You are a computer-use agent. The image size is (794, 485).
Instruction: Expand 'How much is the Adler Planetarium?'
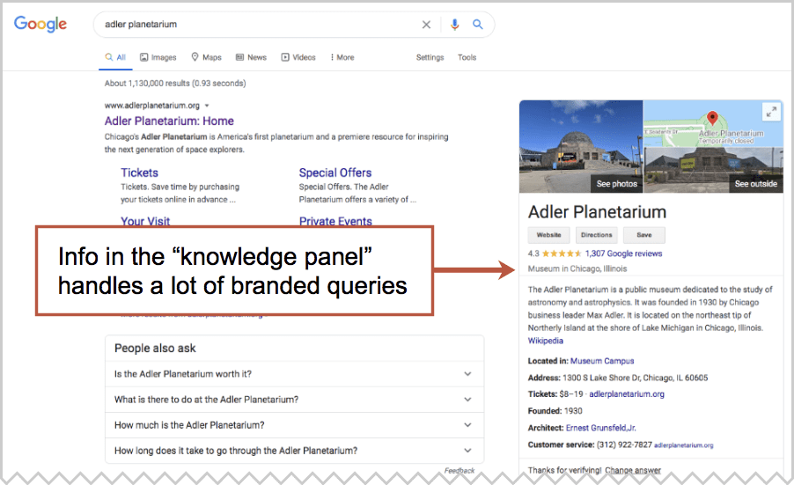point(294,425)
